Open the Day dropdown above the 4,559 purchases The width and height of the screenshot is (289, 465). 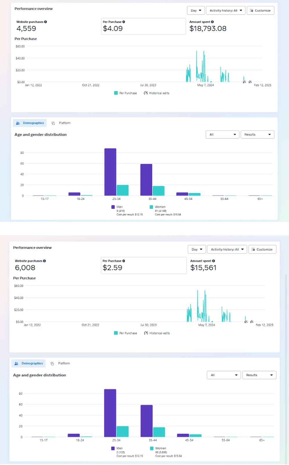tap(196, 10)
